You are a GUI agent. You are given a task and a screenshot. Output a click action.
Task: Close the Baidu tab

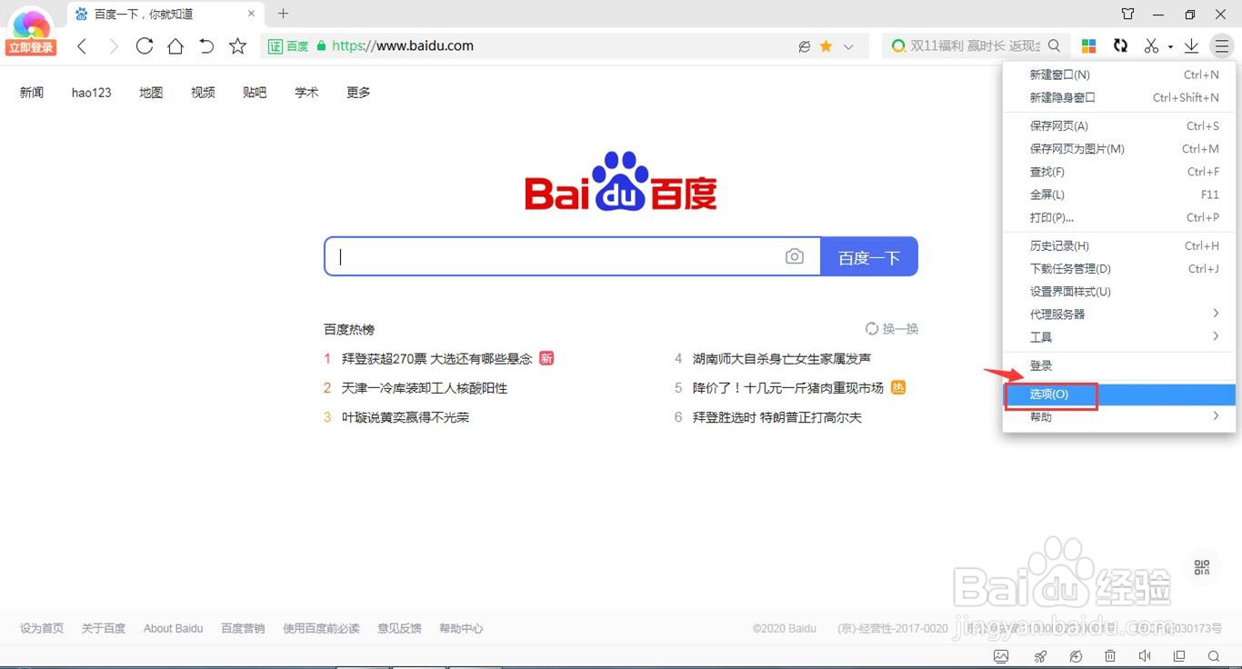(x=252, y=14)
